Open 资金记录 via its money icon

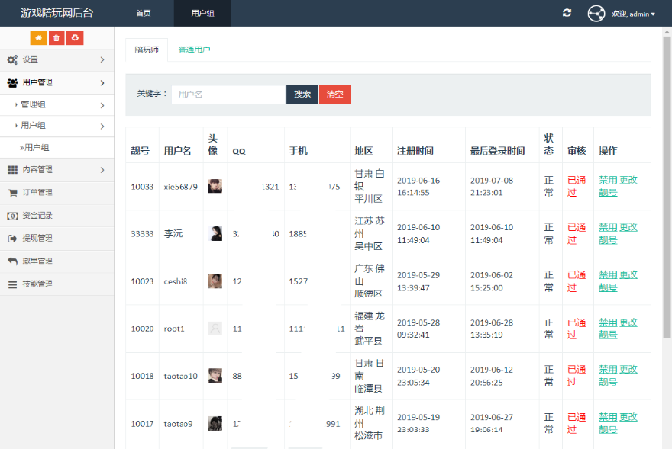(12, 216)
